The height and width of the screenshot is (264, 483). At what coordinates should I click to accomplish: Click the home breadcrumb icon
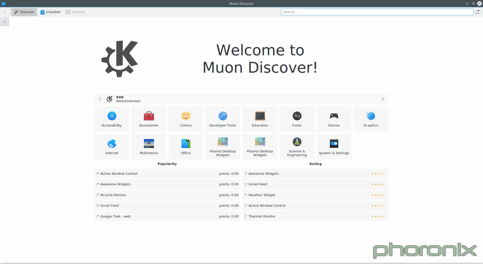(x=4, y=22)
